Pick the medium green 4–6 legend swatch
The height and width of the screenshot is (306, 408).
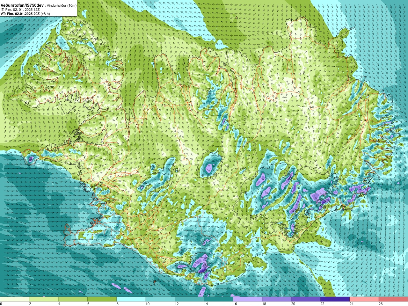[x=73, y=299]
